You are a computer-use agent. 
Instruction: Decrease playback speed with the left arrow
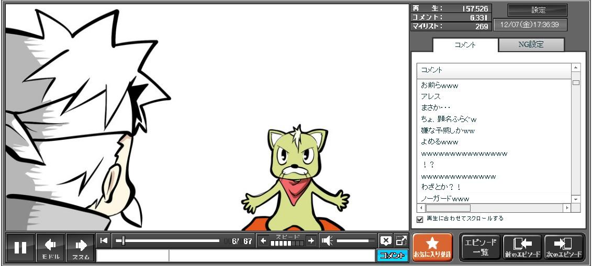pos(263,240)
